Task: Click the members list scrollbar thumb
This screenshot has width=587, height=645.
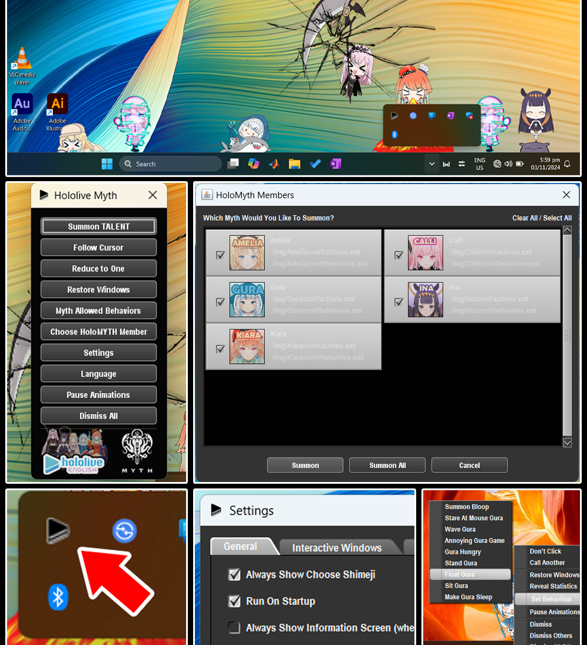Action: coord(567,335)
